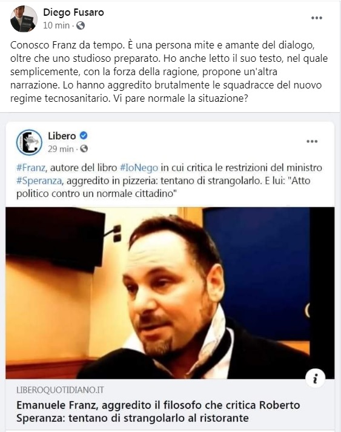Click the info 'i' icon on the article image
Viewport: 341px width, 432px height.
(316, 378)
